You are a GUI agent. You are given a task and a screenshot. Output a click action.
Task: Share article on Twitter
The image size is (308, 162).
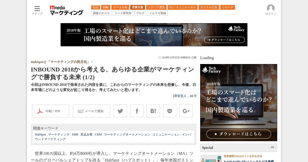coord(120,111)
